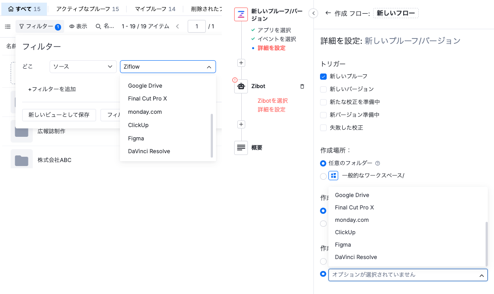Click the Zibotを選択 red link
The width and height of the screenshot is (494, 294).
[273, 101]
